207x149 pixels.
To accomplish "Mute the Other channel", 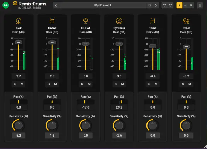I will [x=190, y=84].
